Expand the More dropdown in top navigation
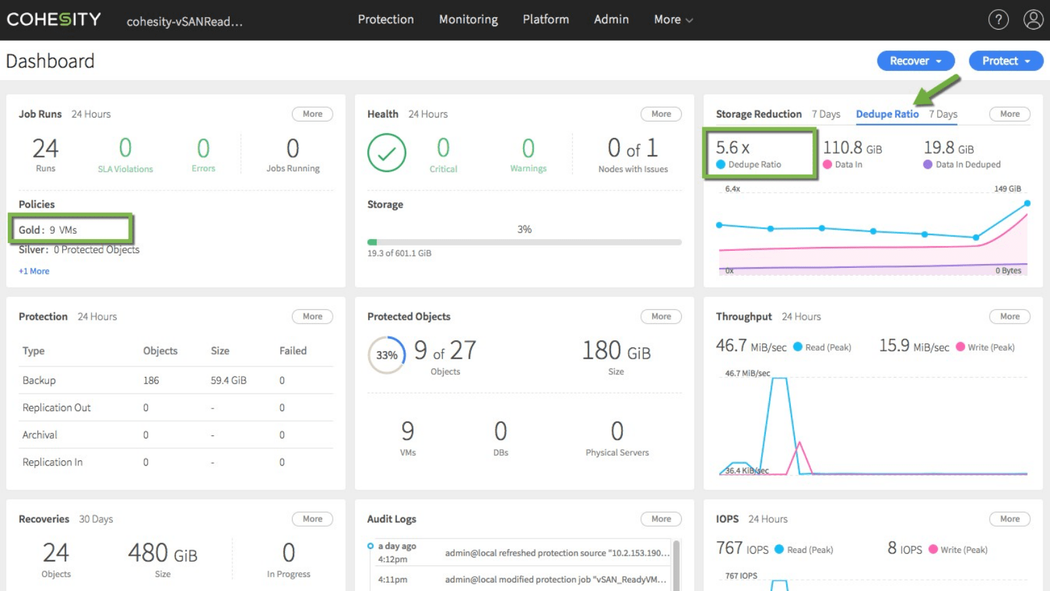Viewport: 1050px width, 591px height. click(x=673, y=20)
